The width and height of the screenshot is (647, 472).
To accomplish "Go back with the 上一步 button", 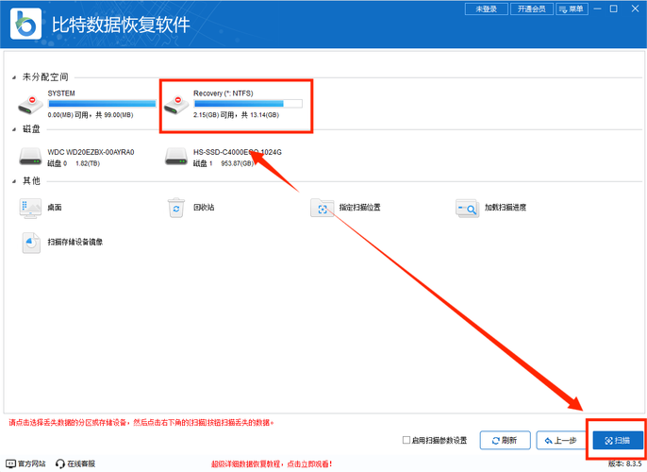I will click(561, 440).
